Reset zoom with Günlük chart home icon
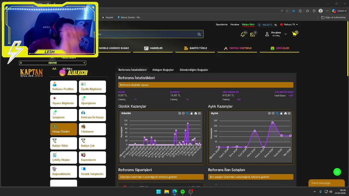 pyautogui.click(x=195, y=113)
